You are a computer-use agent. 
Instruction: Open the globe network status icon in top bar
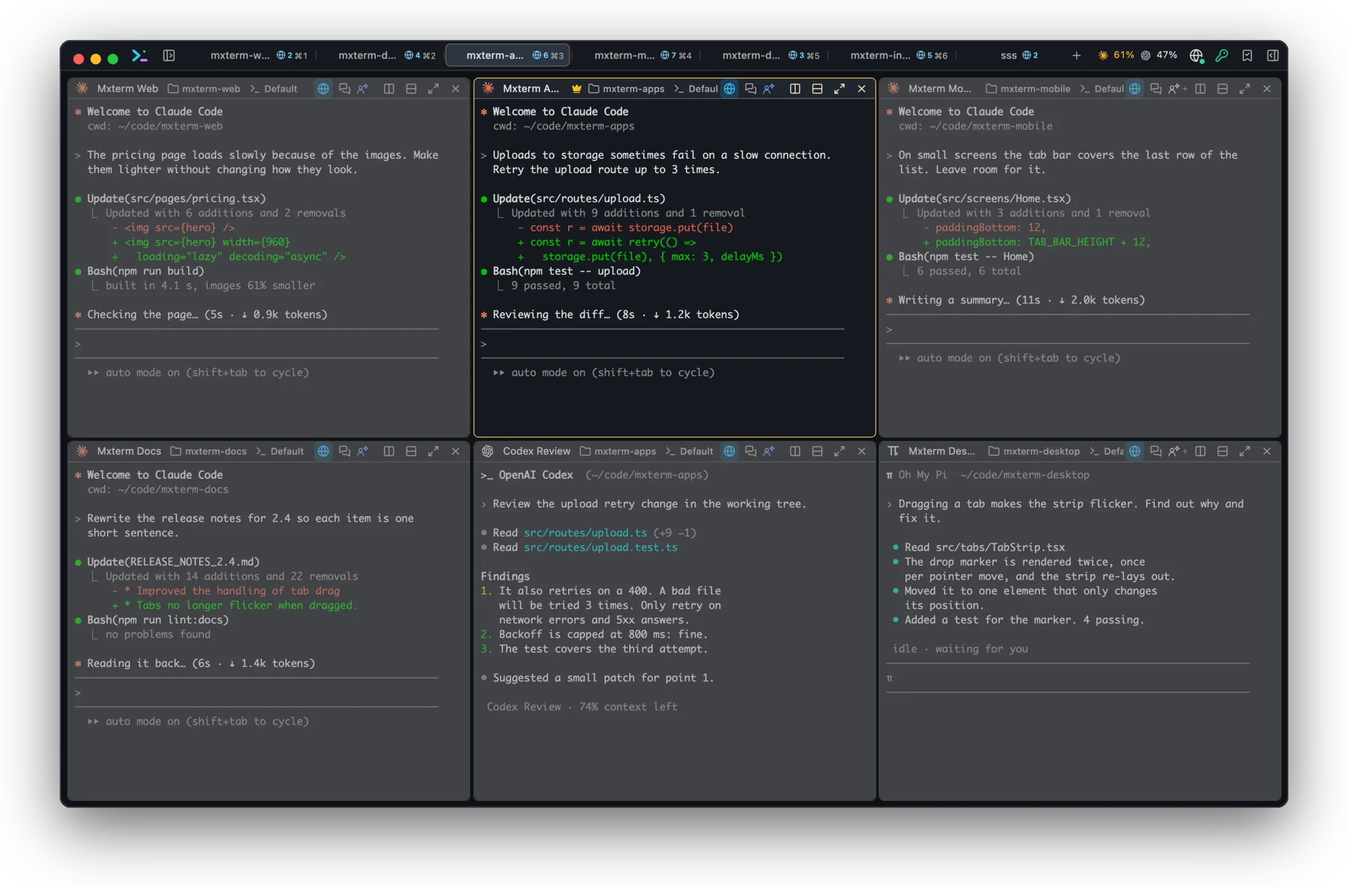point(1196,56)
